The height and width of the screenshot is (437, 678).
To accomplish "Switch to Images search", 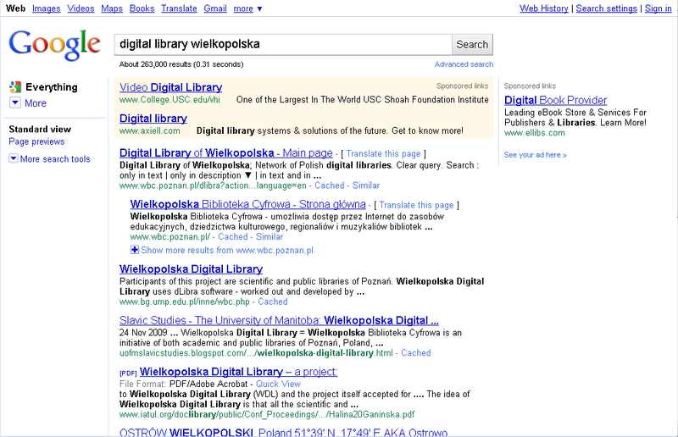I will pyautogui.click(x=46, y=8).
